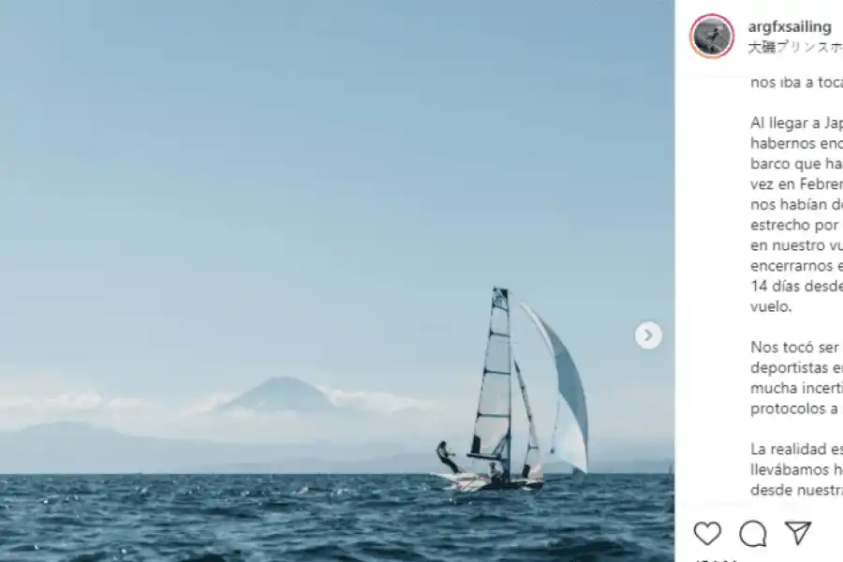Open the argfxsailing profile picture

[x=712, y=36]
